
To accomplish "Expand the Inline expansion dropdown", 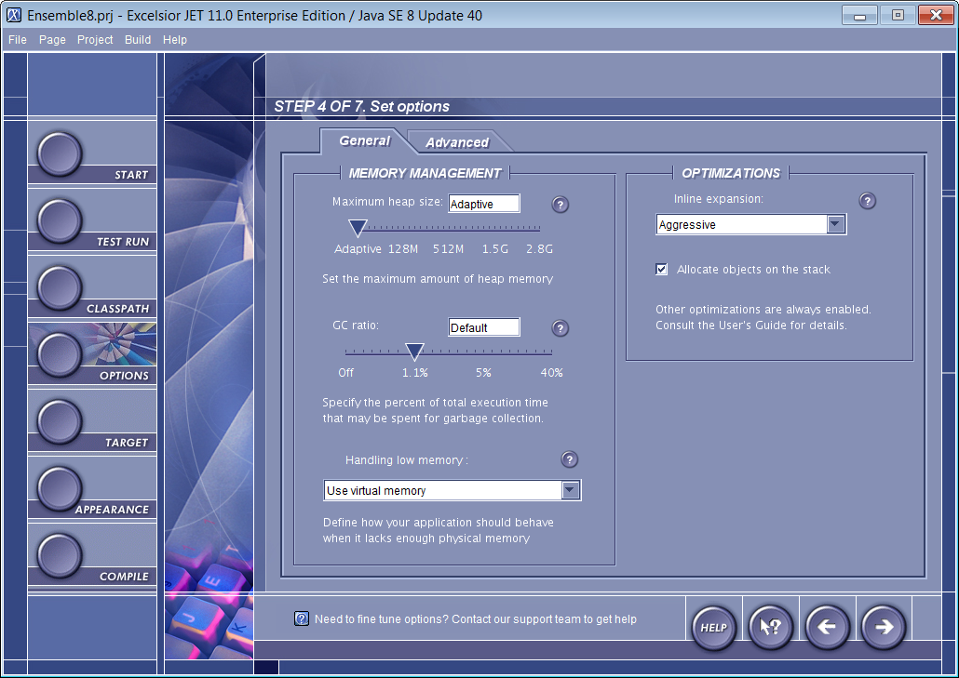I will [835, 225].
